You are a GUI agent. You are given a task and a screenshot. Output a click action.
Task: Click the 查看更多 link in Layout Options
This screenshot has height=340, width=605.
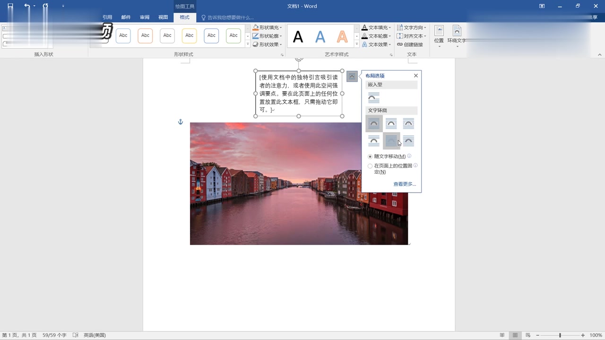[404, 184]
